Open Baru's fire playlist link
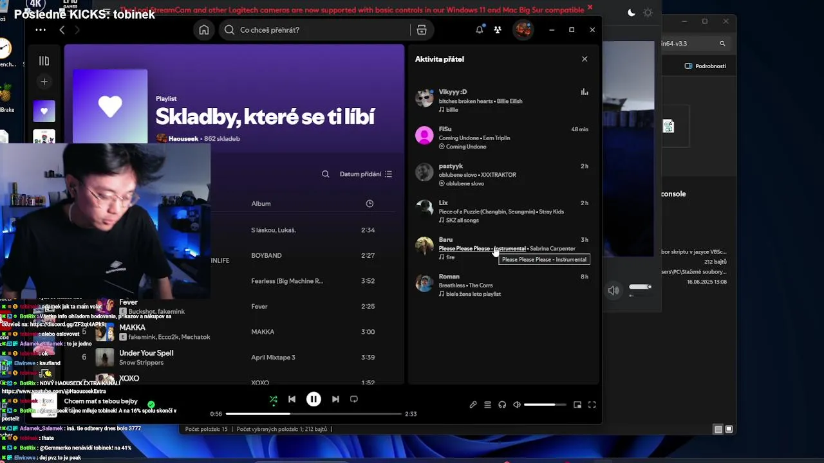 pos(450,257)
